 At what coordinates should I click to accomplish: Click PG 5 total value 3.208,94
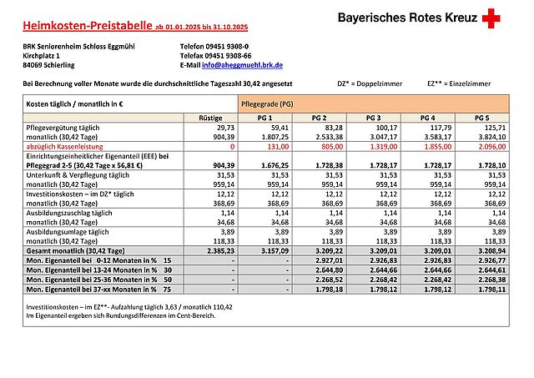coord(491,251)
